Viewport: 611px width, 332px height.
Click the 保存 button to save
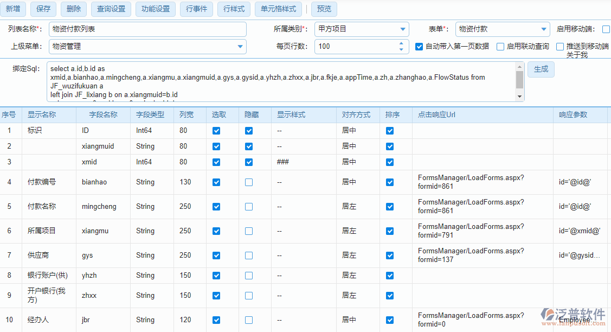tap(43, 9)
